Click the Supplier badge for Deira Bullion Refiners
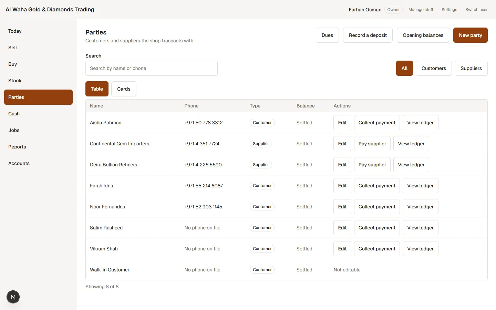Screen dimensions: 496x310 coord(261,165)
